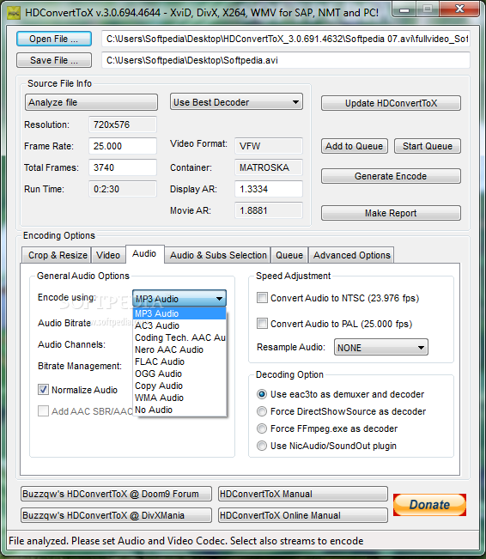The height and width of the screenshot is (559, 486).
Task: Click the HDC application icon in title bar
Action: 14,13
